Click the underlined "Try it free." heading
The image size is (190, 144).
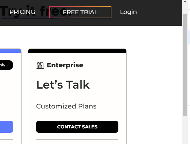click(x=35, y=12)
